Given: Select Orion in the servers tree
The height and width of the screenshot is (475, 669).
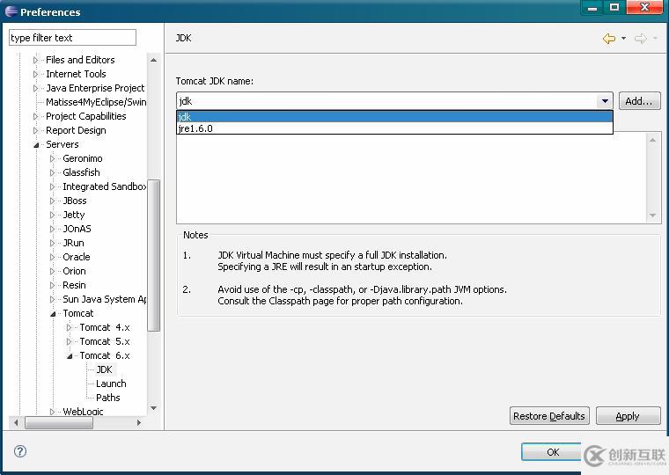Looking at the screenshot, I should [x=74, y=271].
